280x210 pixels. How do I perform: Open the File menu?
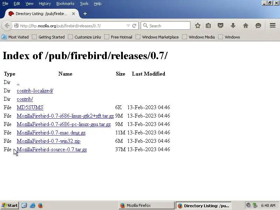[5, 3]
